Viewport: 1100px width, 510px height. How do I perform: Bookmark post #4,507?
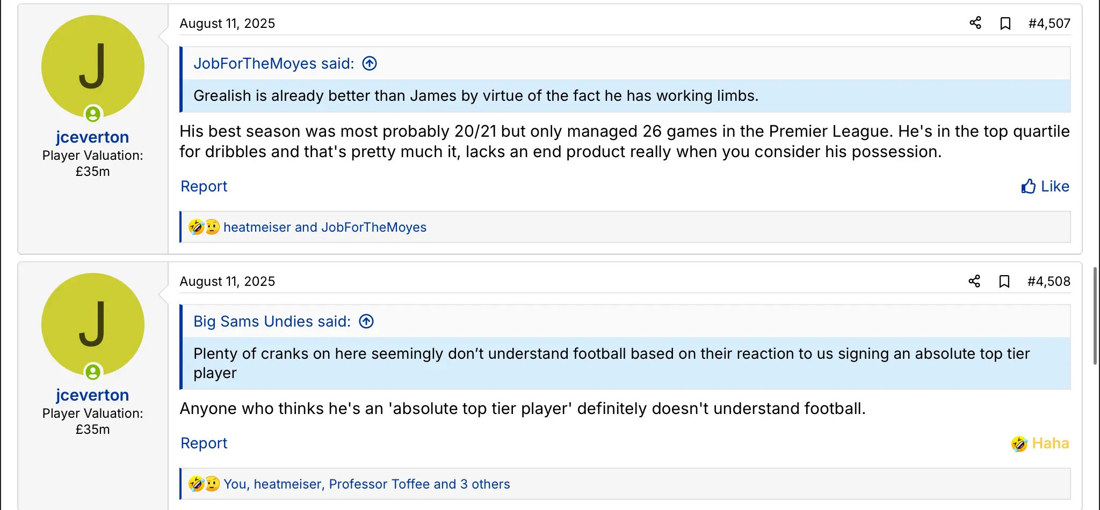coord(1005,23)
